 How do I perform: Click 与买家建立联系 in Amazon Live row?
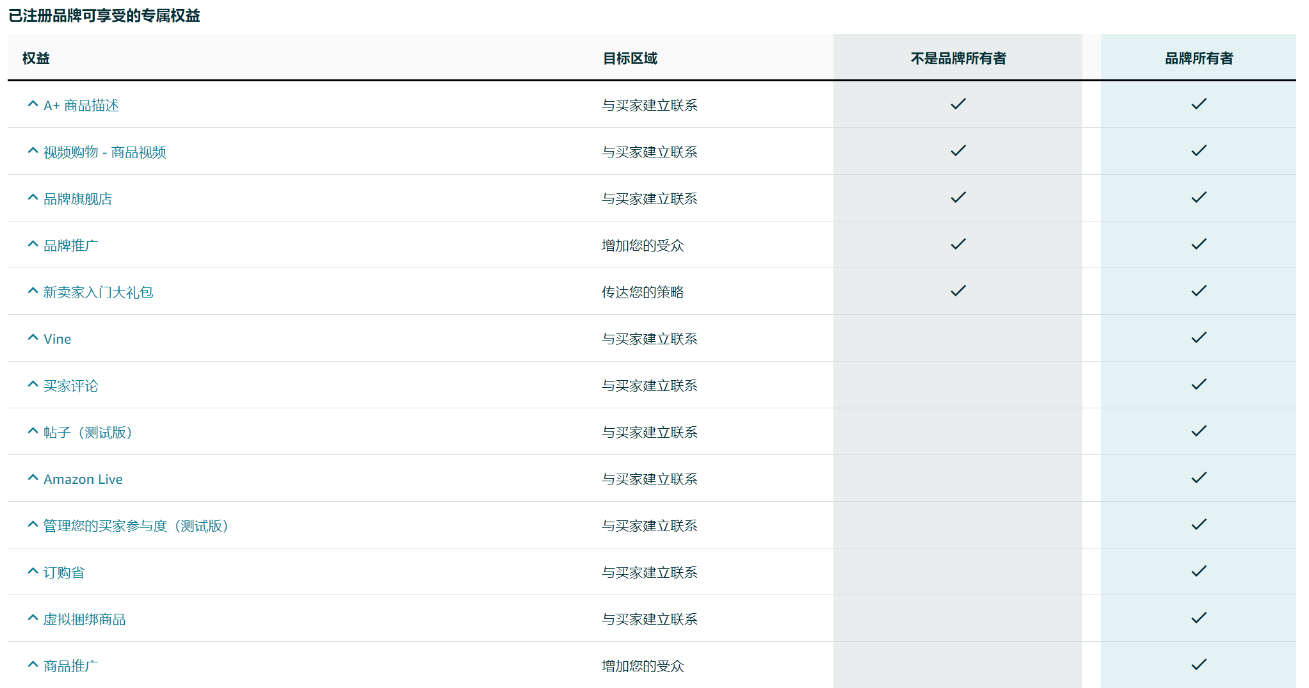click(650, 479)
